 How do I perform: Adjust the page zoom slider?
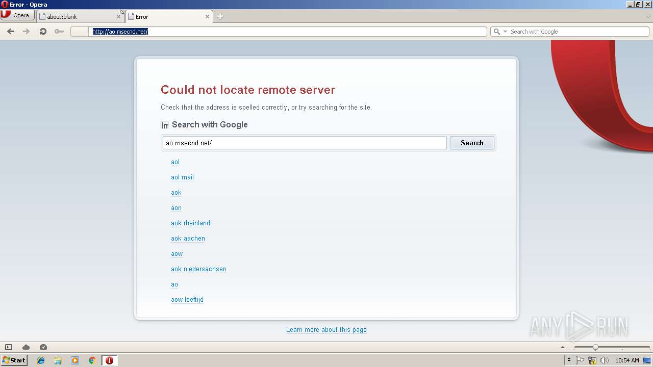pos(612,347)
